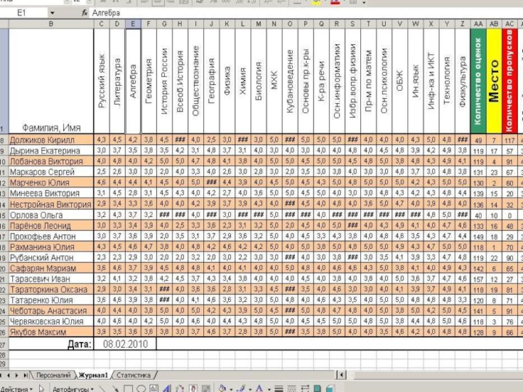Open the Dash Style options
The height and width of the screenshot is (392, 523).
click(292, 389)
